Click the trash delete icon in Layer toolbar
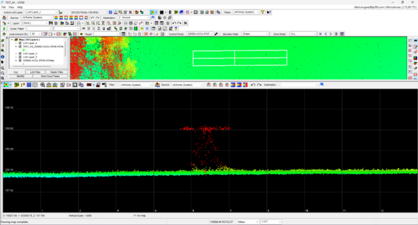Image resolution: width=418 pixels, height=225 pixels. [56, 23]
